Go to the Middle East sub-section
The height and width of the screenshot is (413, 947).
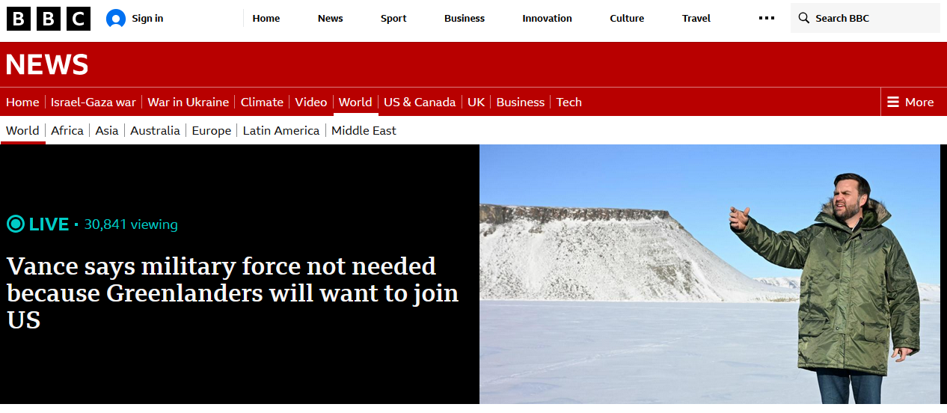[364, 130]
